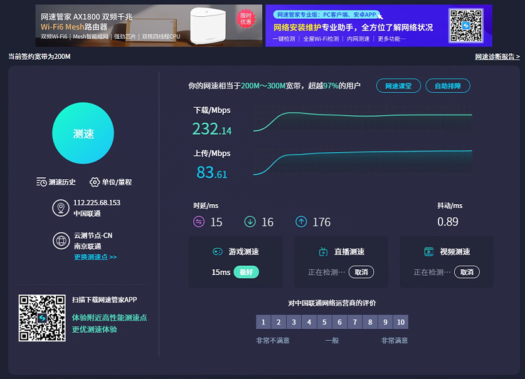
Task: Rate the operator 2
Action: (278, 322)
